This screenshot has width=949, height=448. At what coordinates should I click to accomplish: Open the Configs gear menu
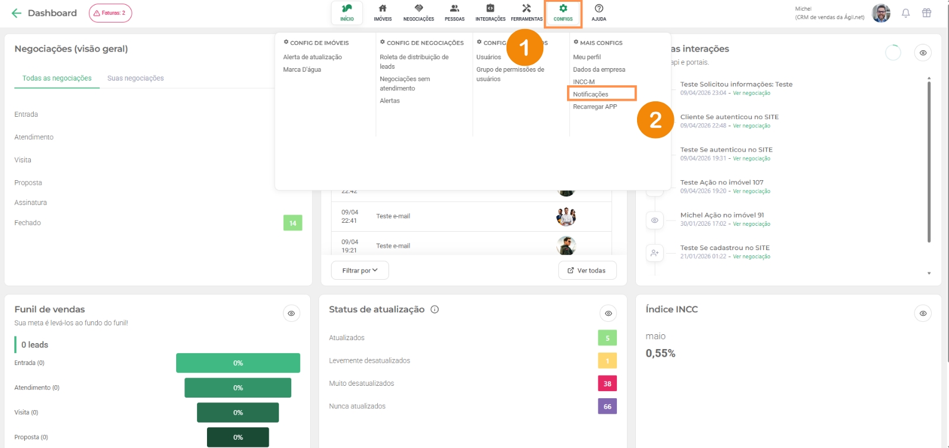[x=563, y=12]
